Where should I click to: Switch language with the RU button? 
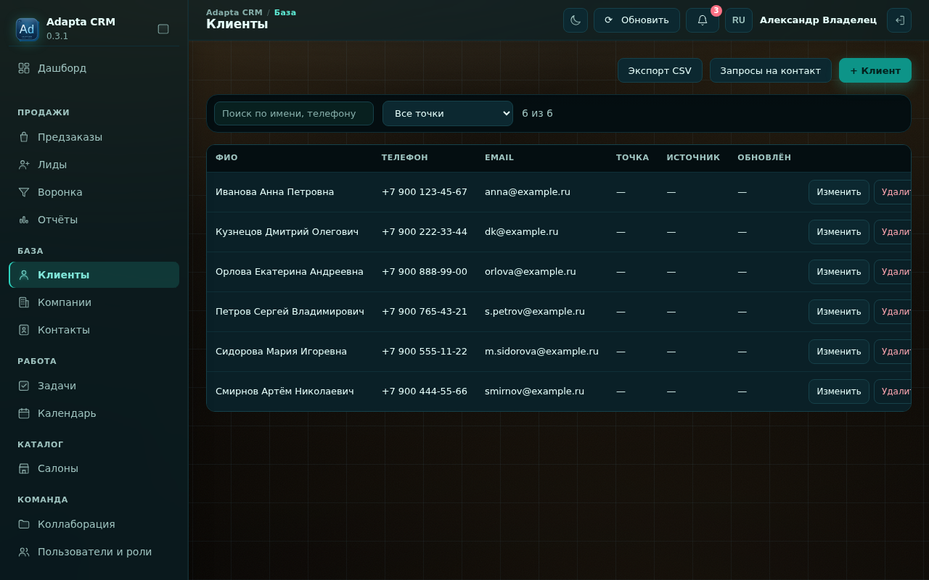739,20
